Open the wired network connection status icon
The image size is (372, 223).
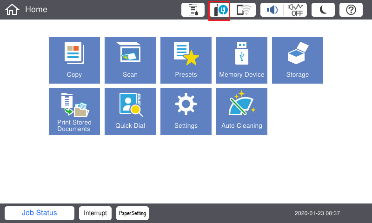click(x=219, y=10)
